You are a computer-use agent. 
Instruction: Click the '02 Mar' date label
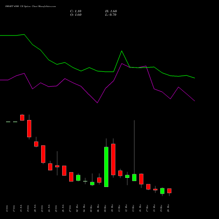pyautogui.click(x=77, y=208)
